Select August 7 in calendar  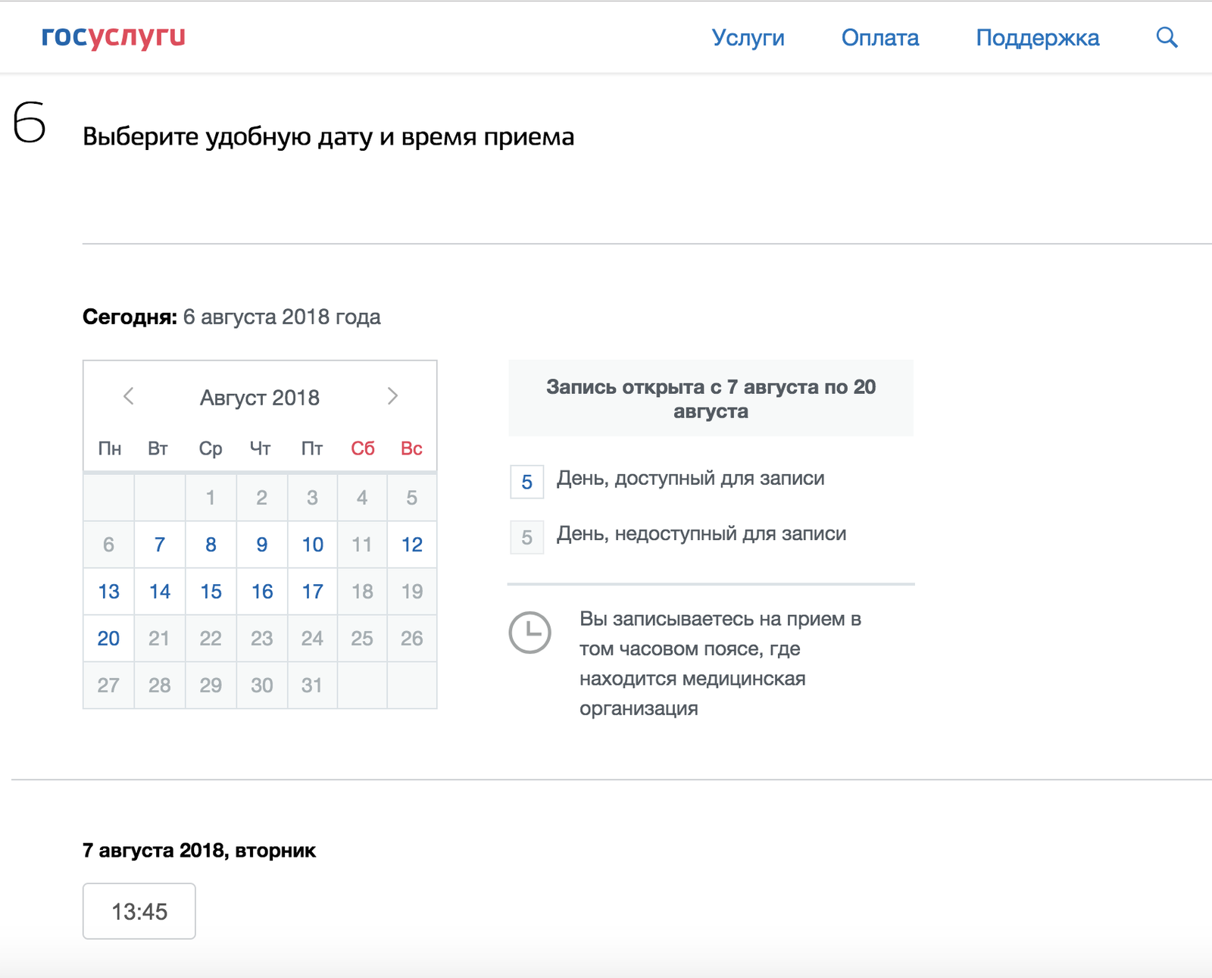160,545
